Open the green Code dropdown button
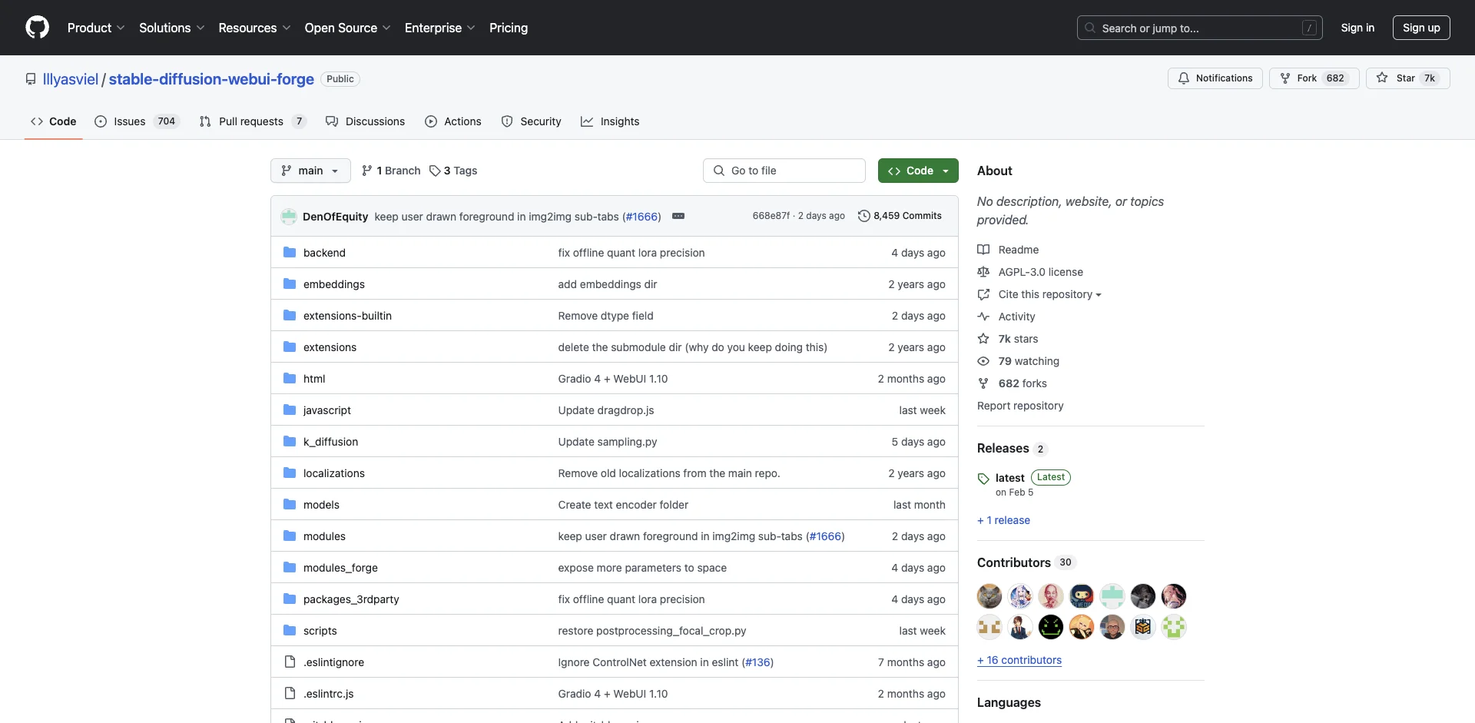 pos(918,171)
